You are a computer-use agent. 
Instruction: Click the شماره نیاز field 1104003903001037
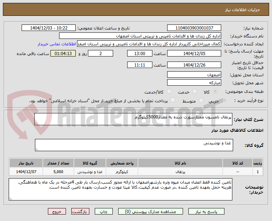194,28
